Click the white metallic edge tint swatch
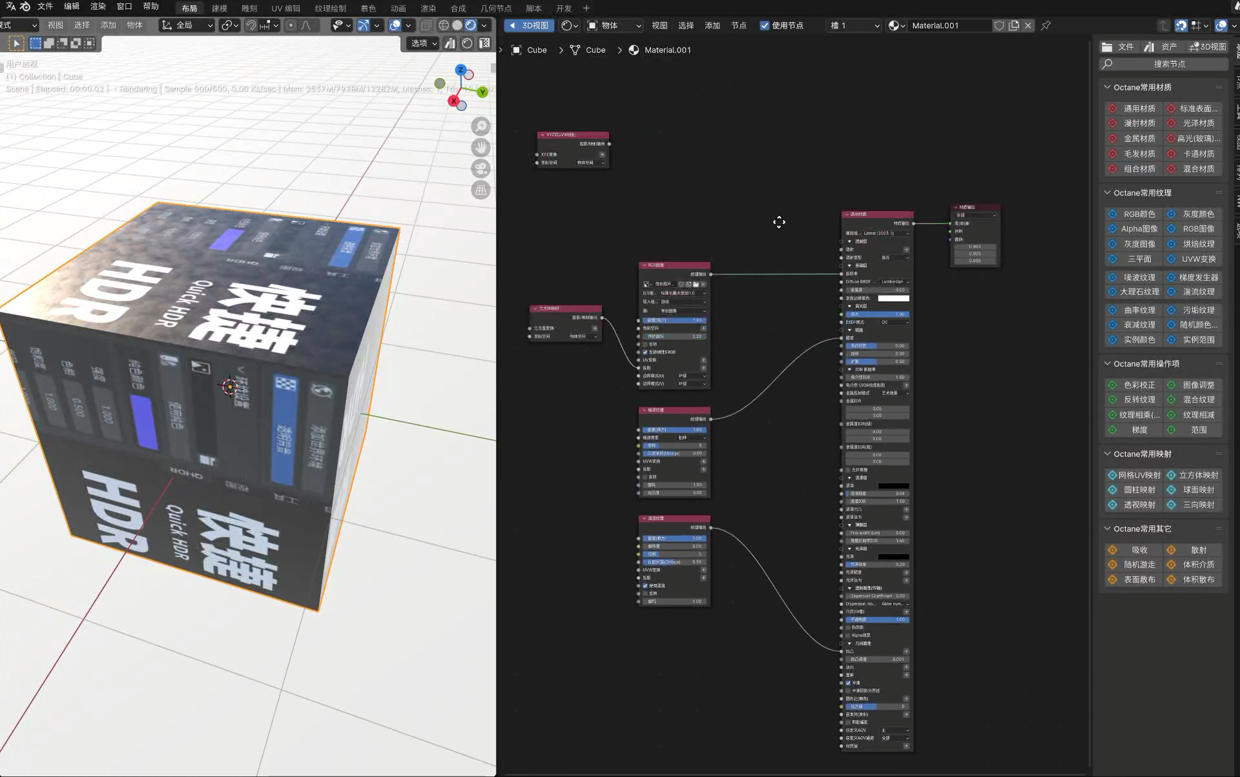This screenshot has width=1240, height=777. pos(894,298)
